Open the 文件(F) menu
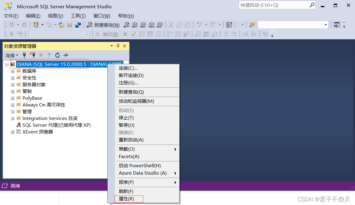 [11, 16]
